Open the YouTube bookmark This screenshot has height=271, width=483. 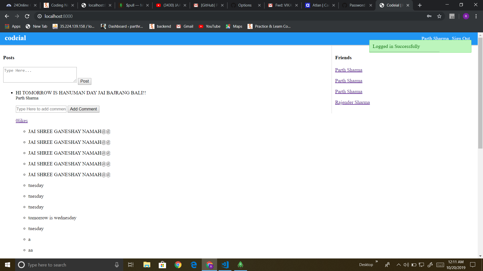pos(210,26)
